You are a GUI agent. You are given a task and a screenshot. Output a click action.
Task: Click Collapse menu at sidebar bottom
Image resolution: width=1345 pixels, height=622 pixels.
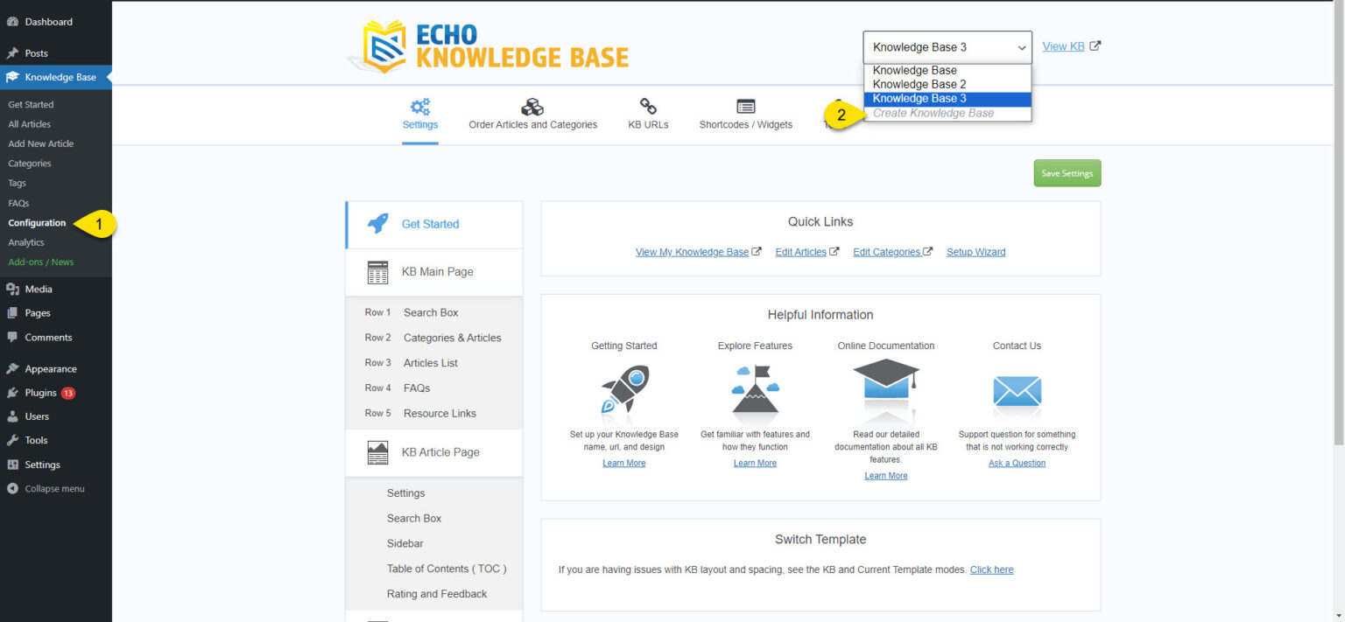pos(46,488)
